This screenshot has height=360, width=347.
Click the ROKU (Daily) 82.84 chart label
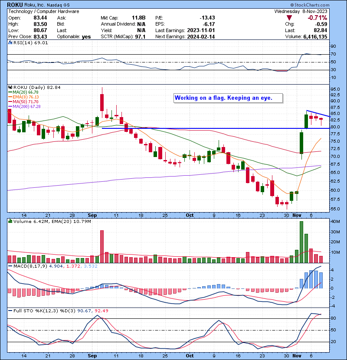[x=37, y=87]
